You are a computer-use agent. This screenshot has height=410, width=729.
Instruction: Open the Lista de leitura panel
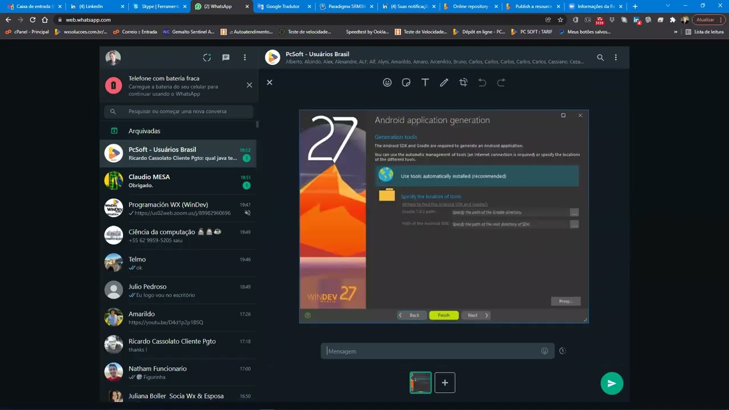705,32
